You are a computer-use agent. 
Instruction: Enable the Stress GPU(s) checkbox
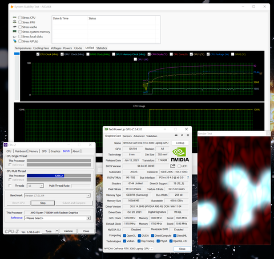point(20,41)
